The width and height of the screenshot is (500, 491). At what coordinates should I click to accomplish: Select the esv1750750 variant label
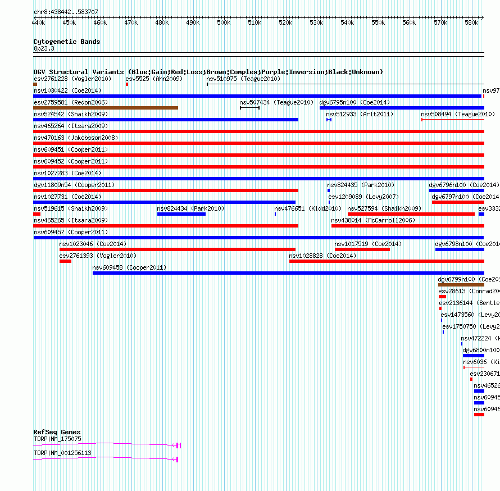pyautogui.click(x=471, y=326)
